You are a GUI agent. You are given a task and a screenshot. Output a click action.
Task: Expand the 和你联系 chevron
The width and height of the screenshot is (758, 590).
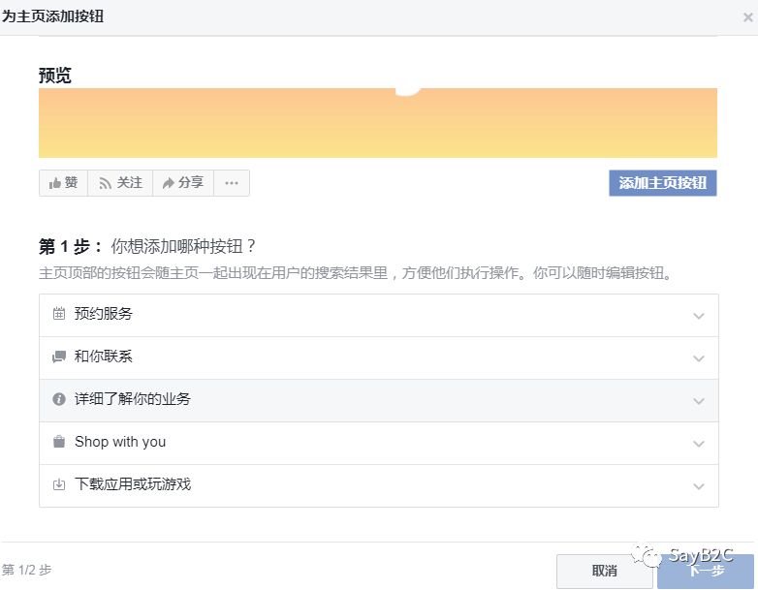click(x=699, y=358)
